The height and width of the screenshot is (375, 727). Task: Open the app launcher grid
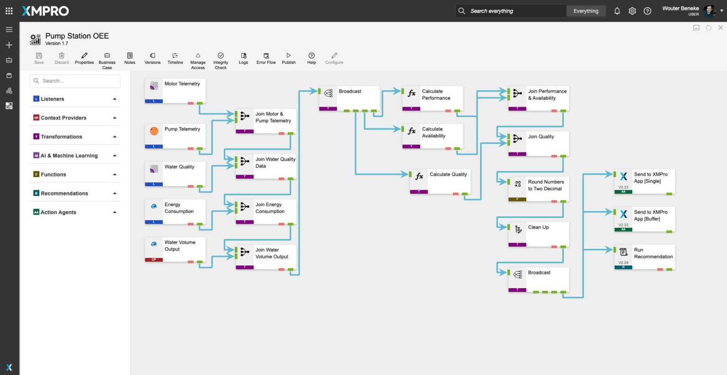point(9,11)
